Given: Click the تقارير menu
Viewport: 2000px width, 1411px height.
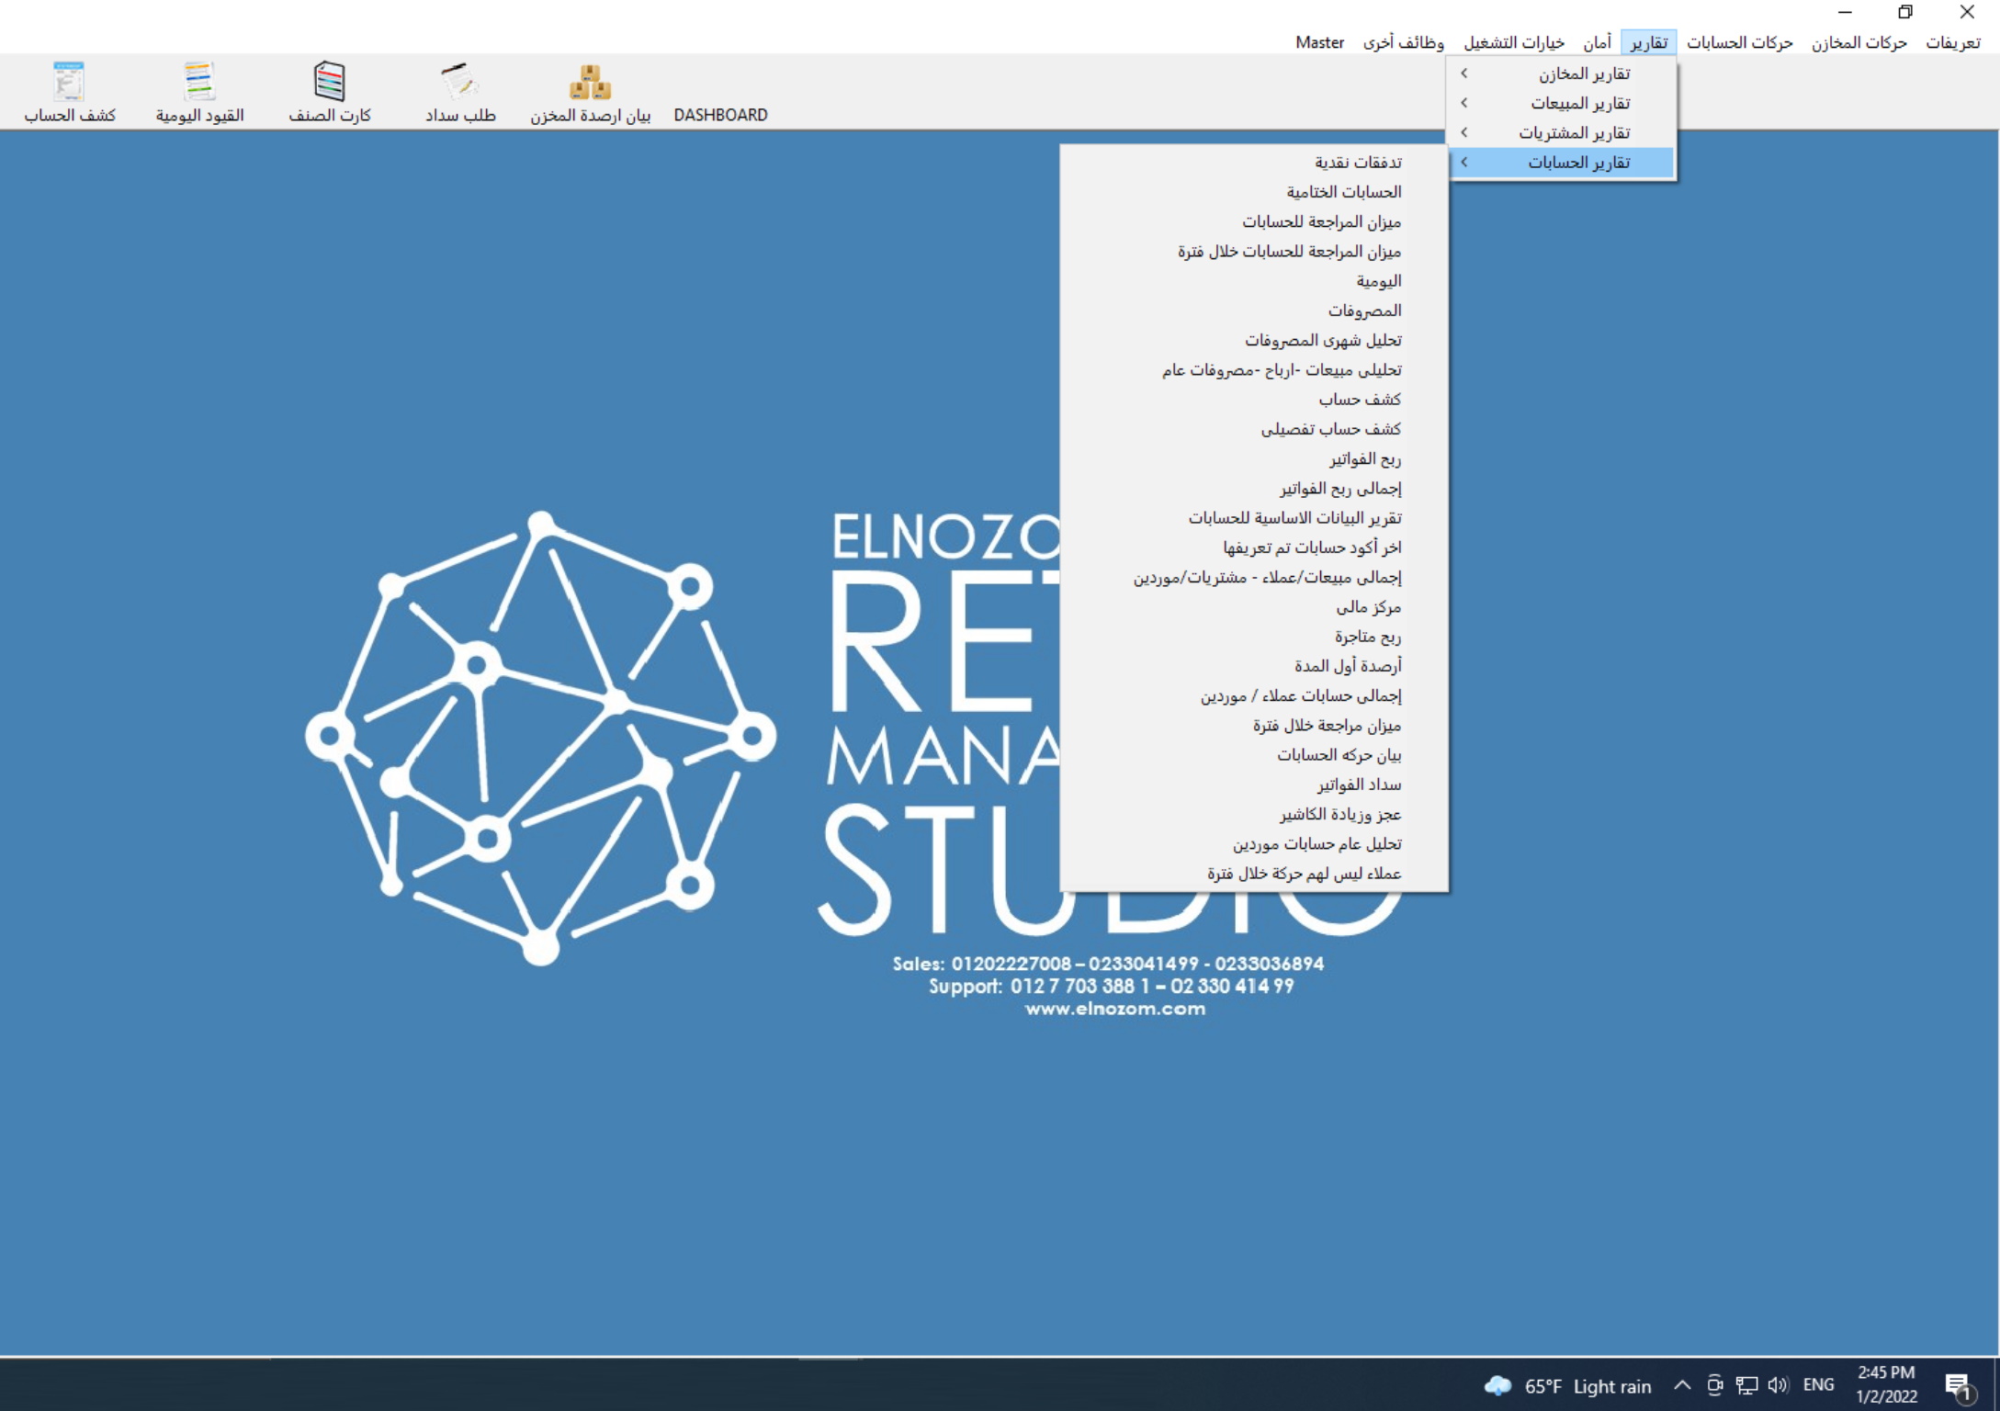Looking at the screenshot, I should pyautogui.click(x=1649, y=42).
